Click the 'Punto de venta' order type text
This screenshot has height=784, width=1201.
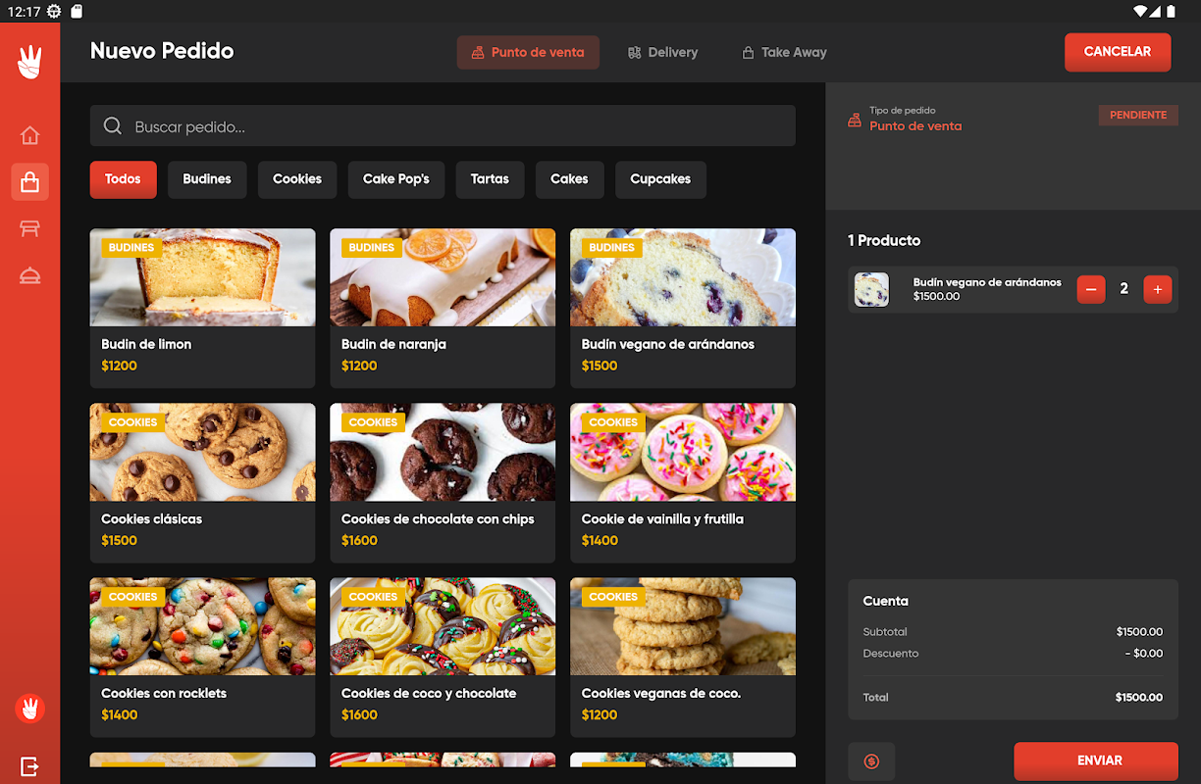click(x=915, y=126)
